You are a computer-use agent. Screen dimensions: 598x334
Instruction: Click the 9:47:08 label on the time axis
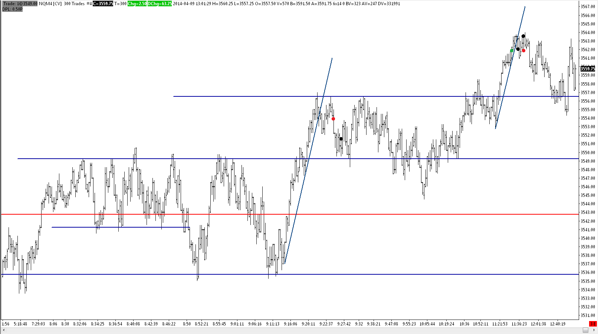(x=391, y=324)
